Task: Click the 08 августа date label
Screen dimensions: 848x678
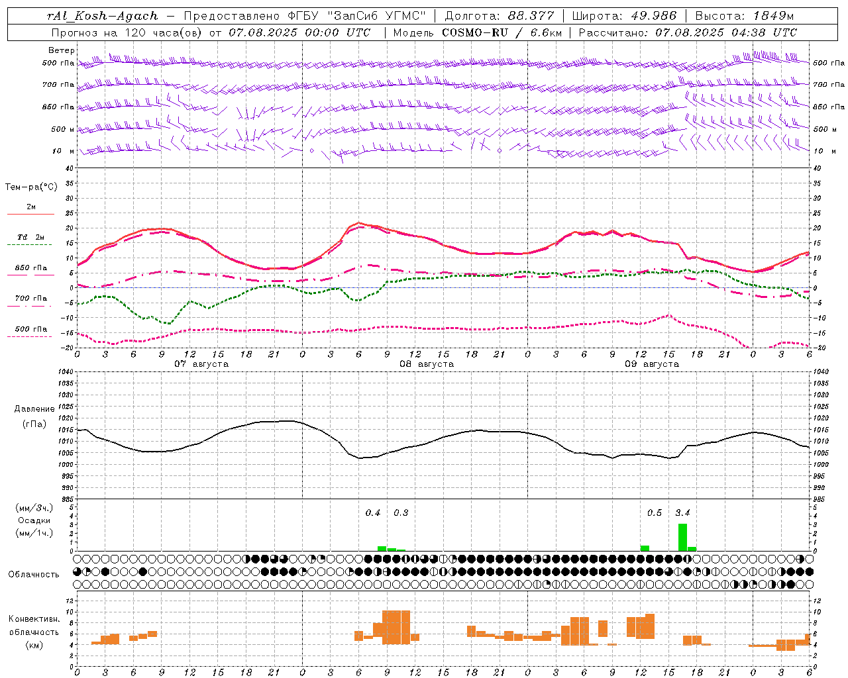Action: pyautogui.click(x=427, y=364)
